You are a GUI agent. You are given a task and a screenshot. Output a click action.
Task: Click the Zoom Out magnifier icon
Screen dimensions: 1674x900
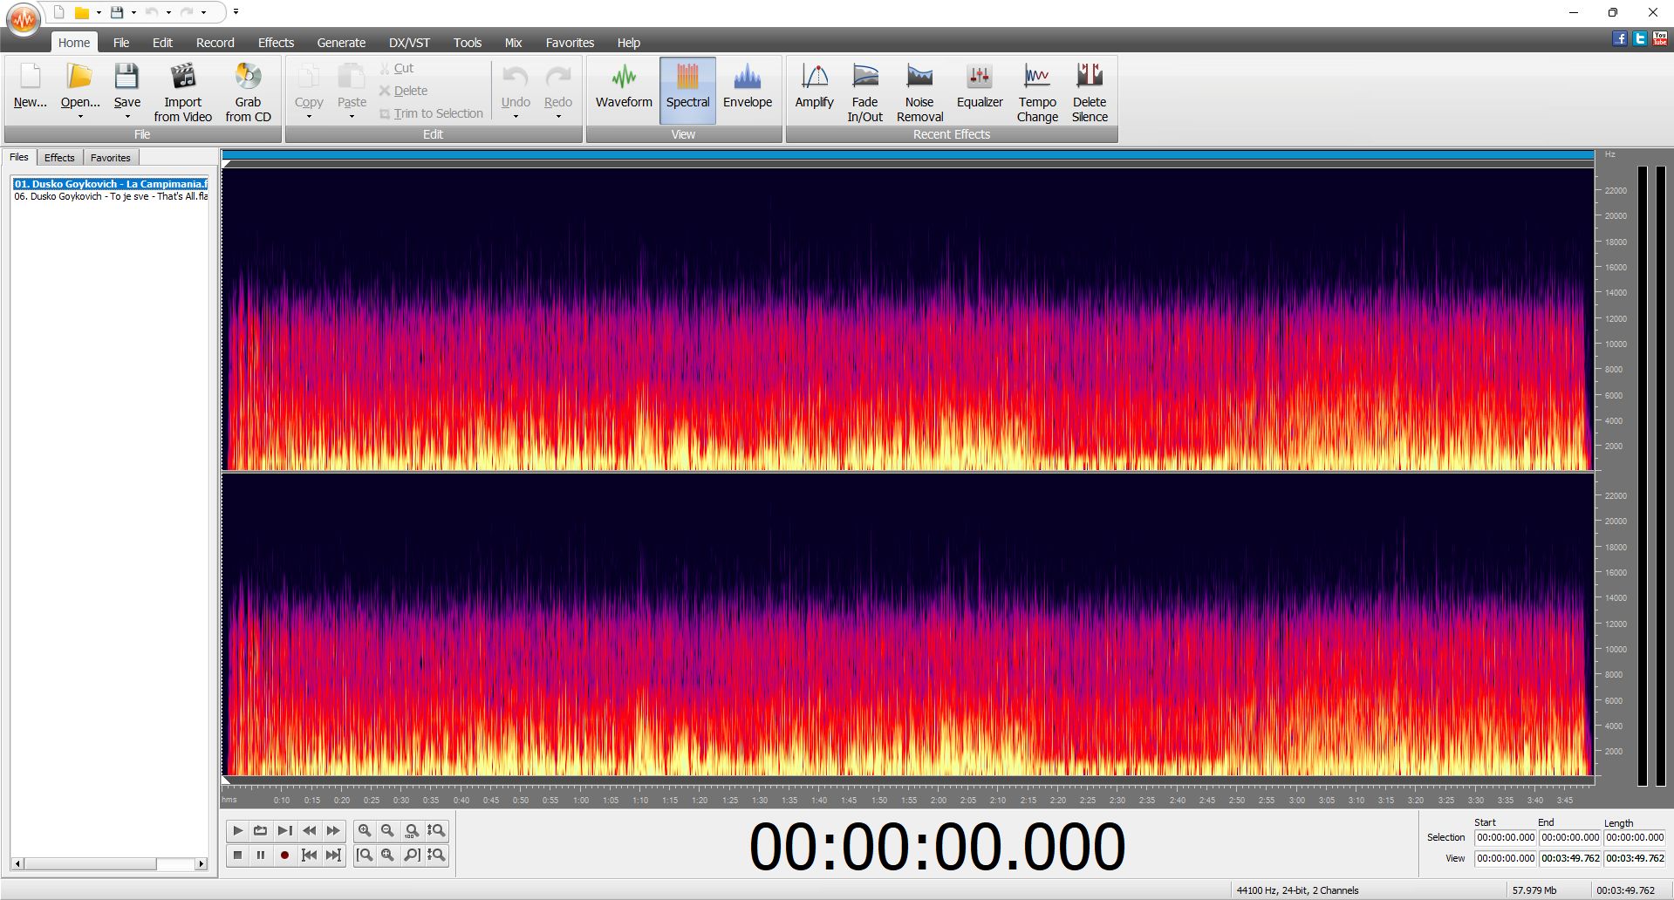coord(387,830)
